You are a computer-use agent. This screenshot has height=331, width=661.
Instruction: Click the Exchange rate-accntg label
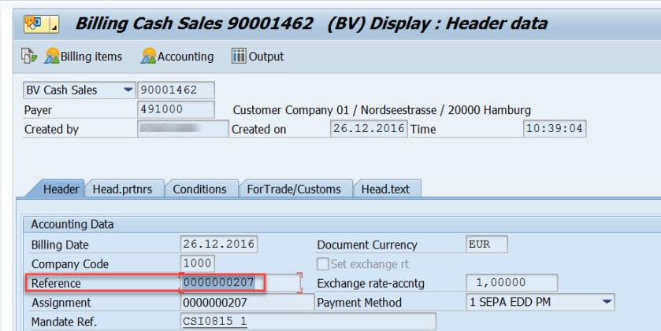coord(370,284)
